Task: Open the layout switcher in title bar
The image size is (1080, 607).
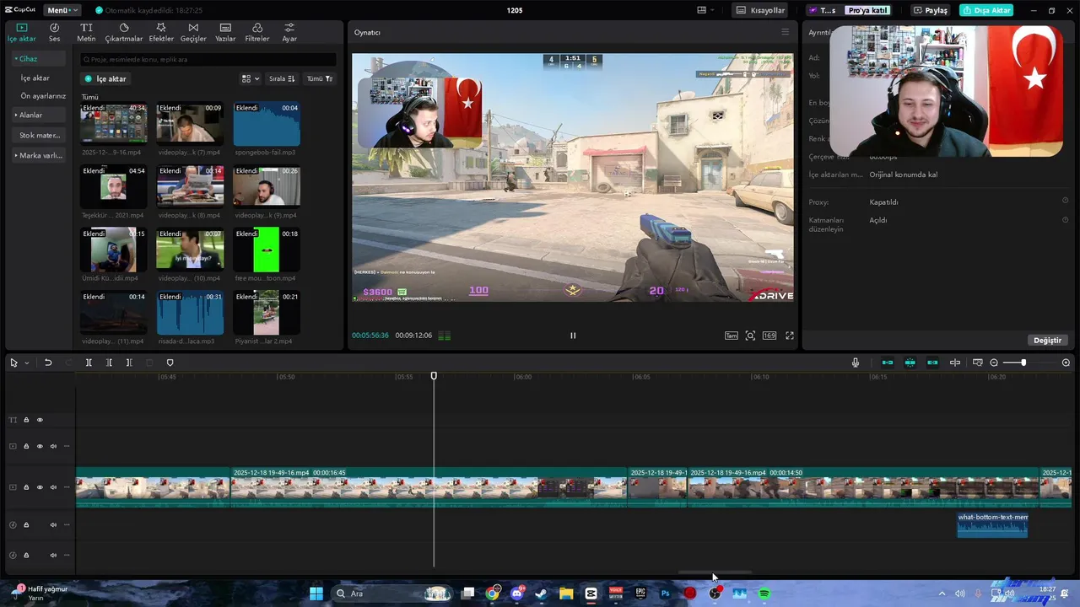Action: [x=705, y=10]
